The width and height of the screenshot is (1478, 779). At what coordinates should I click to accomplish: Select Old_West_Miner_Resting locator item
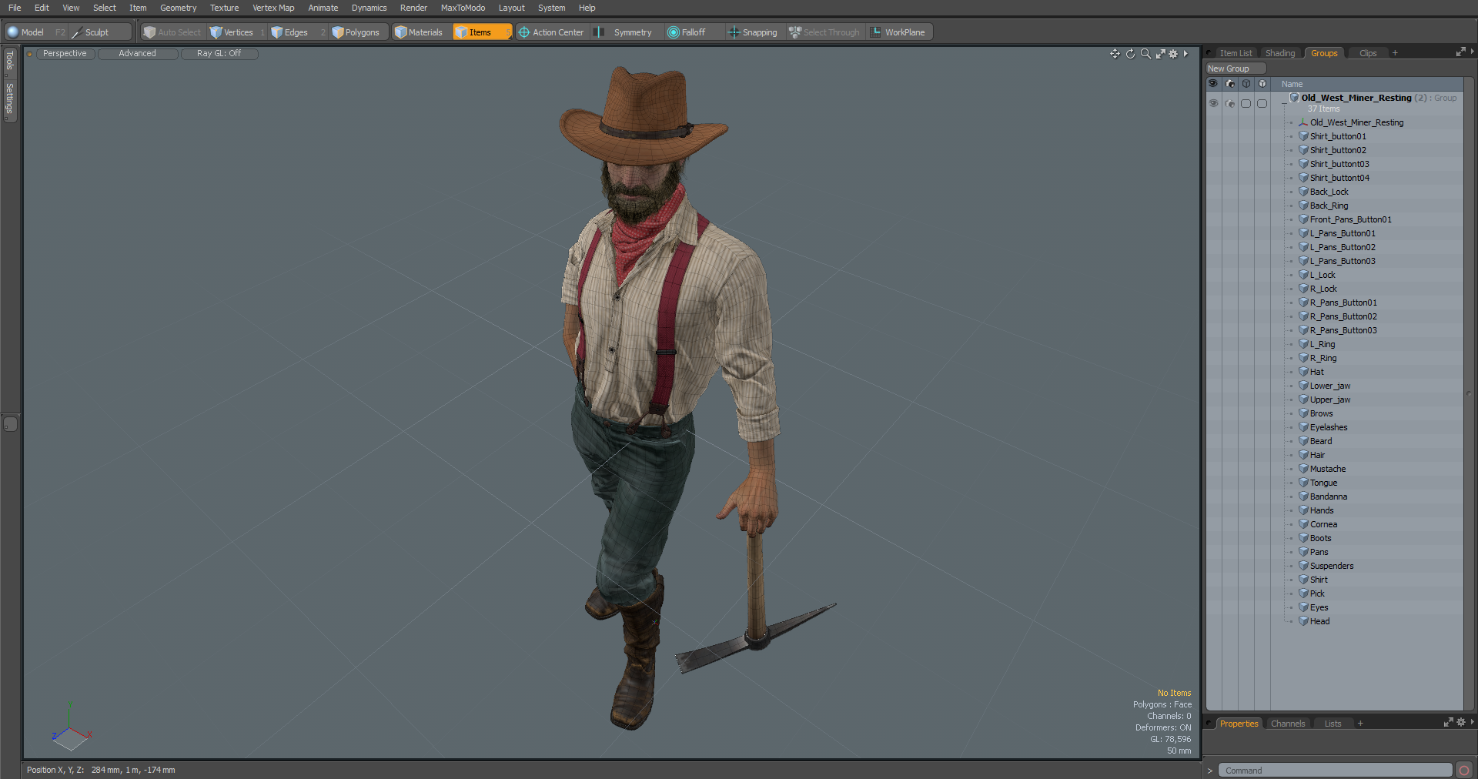click(1356, 122)
